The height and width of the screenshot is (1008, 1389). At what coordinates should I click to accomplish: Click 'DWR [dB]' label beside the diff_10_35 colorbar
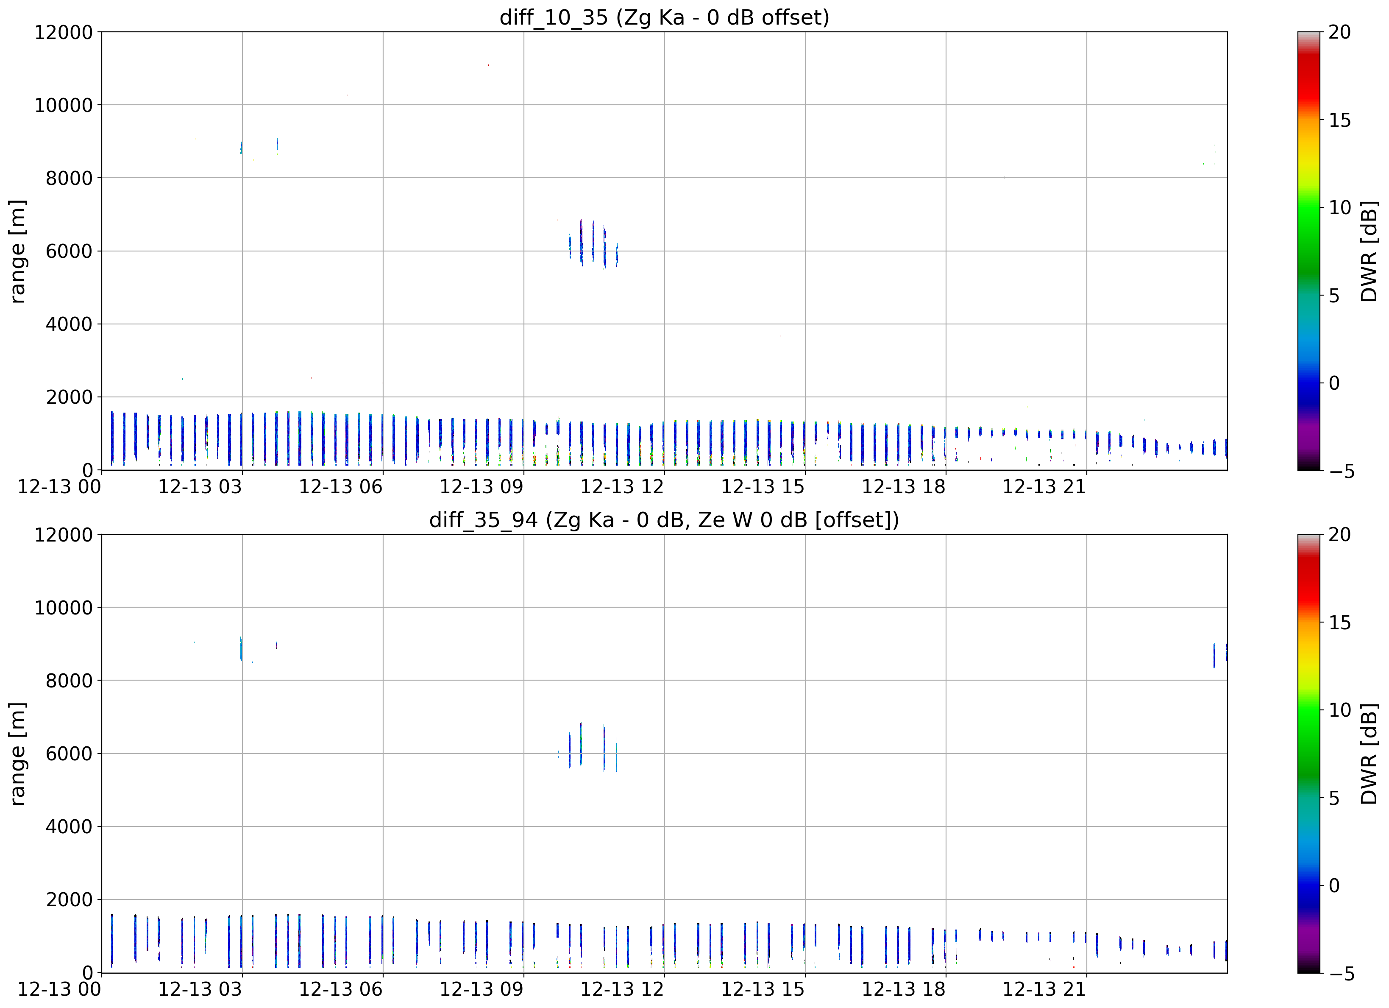pyautogui.click(x=1369, y=251)
